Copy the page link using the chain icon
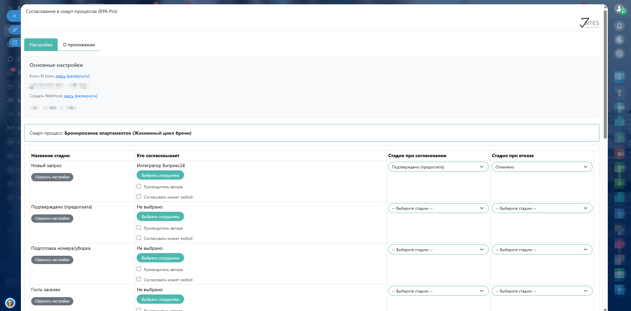This screenshot has width=631, height=311. [15, 30]
